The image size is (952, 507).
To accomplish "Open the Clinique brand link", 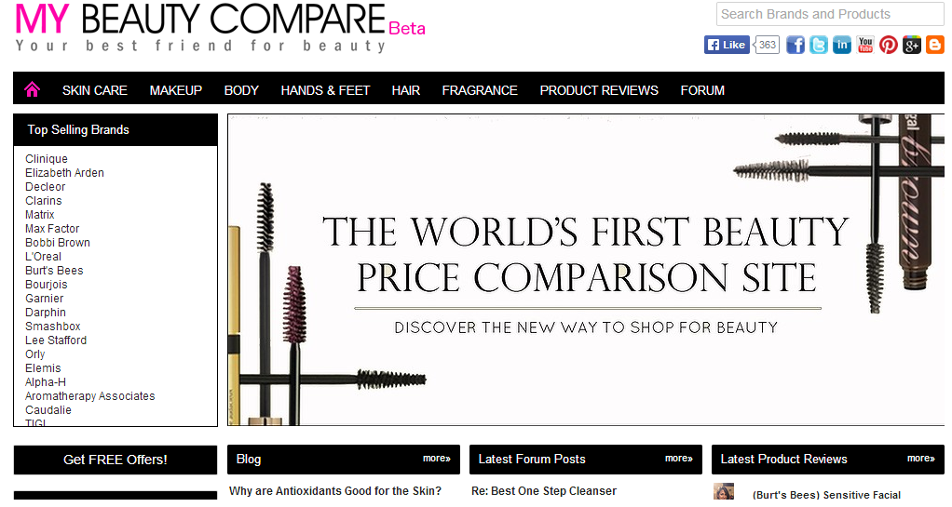I will [x=47, y=159].
